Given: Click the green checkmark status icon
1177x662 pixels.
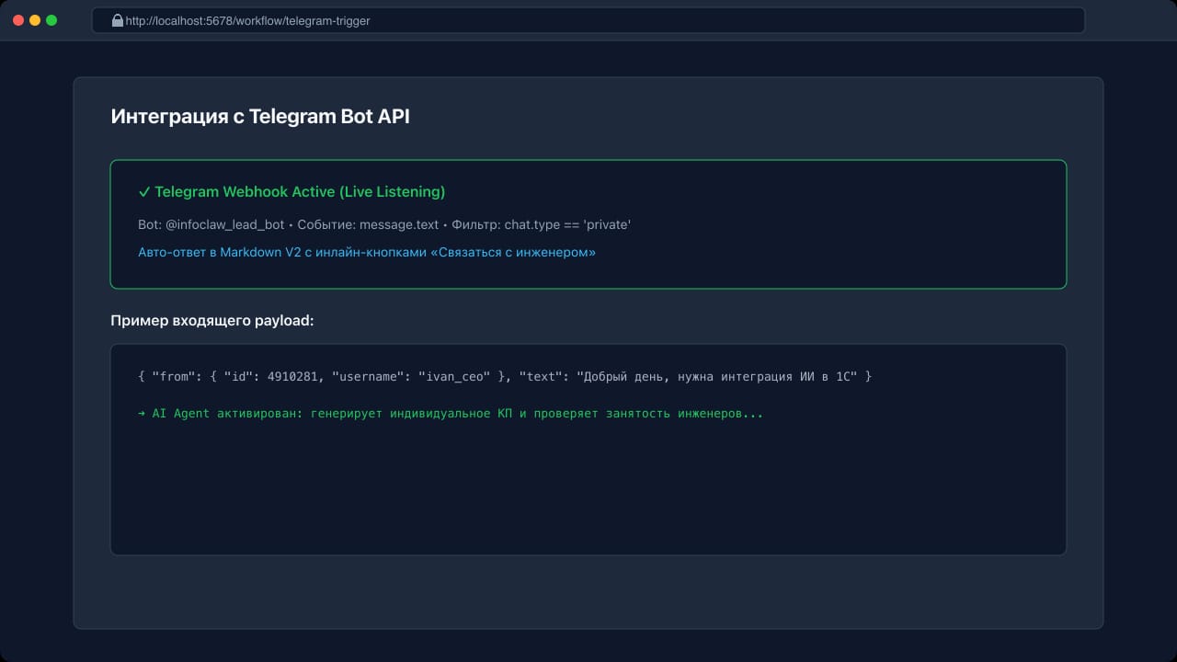Looking at the screenshot, I should [144, 192].
